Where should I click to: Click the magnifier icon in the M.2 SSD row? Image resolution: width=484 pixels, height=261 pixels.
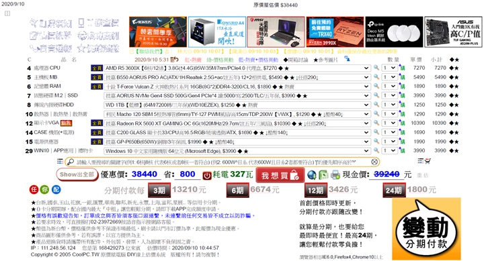(376, 95)
